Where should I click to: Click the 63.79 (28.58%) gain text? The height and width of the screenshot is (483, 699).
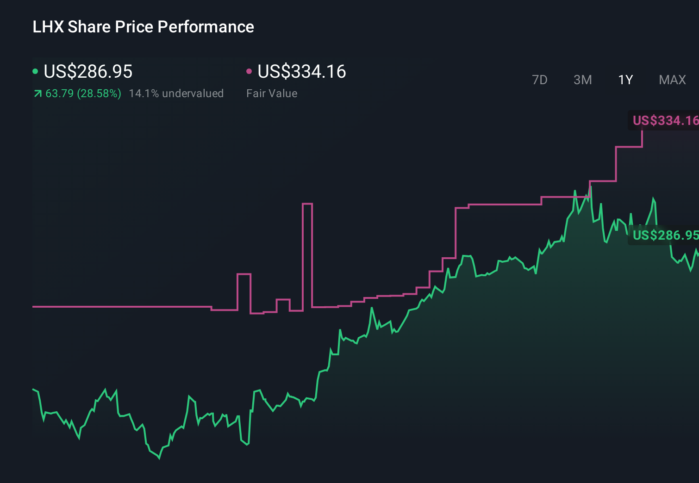82,93
